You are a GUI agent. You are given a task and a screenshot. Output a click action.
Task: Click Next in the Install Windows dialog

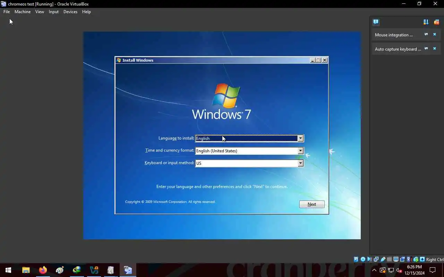click(312, 204)
